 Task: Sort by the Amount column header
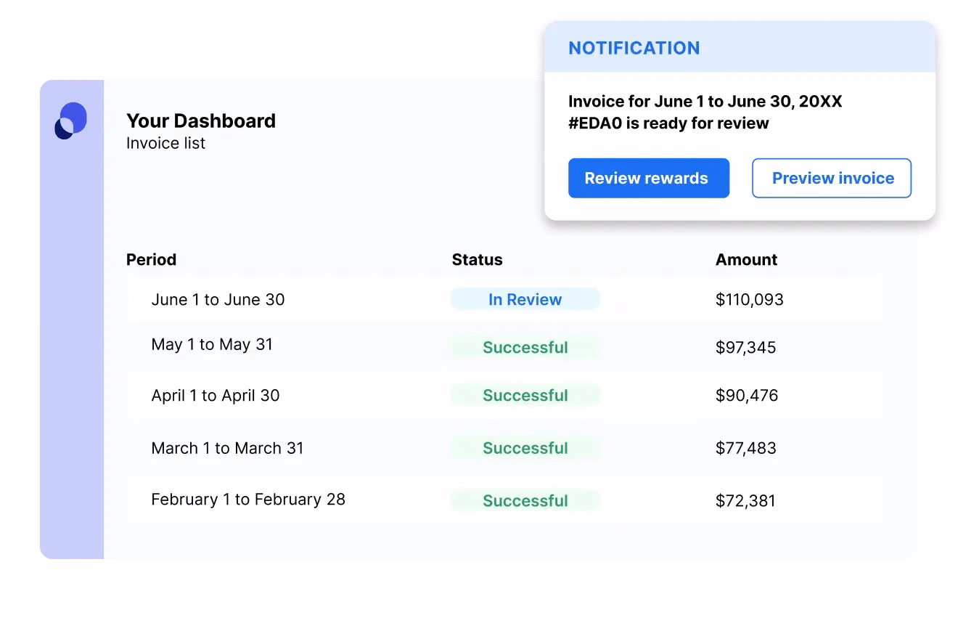point(746,260)
